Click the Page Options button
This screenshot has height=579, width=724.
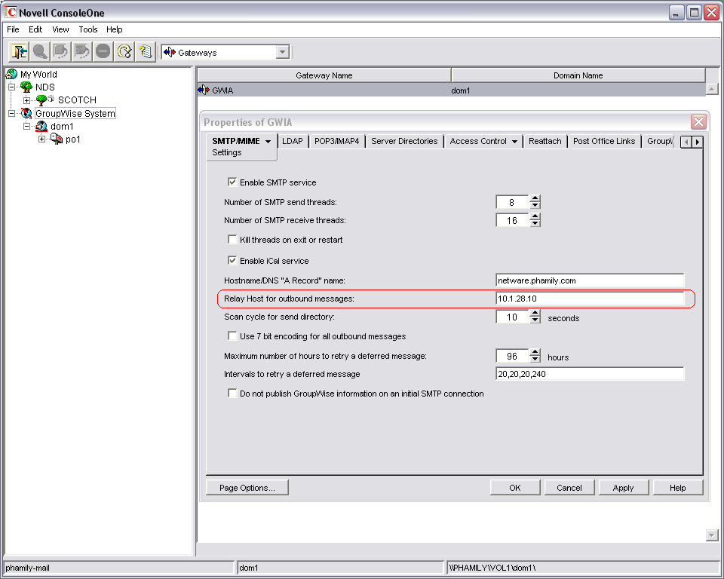[247, 488]
